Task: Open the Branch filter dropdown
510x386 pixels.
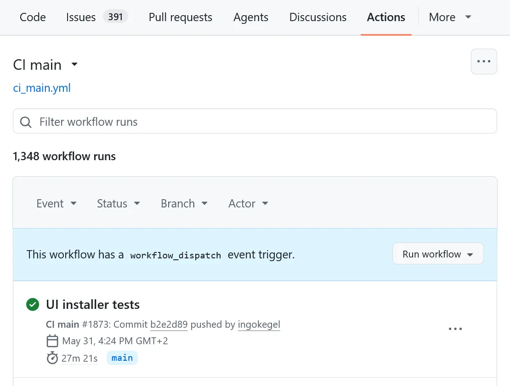Action: (x=184, y=204)
